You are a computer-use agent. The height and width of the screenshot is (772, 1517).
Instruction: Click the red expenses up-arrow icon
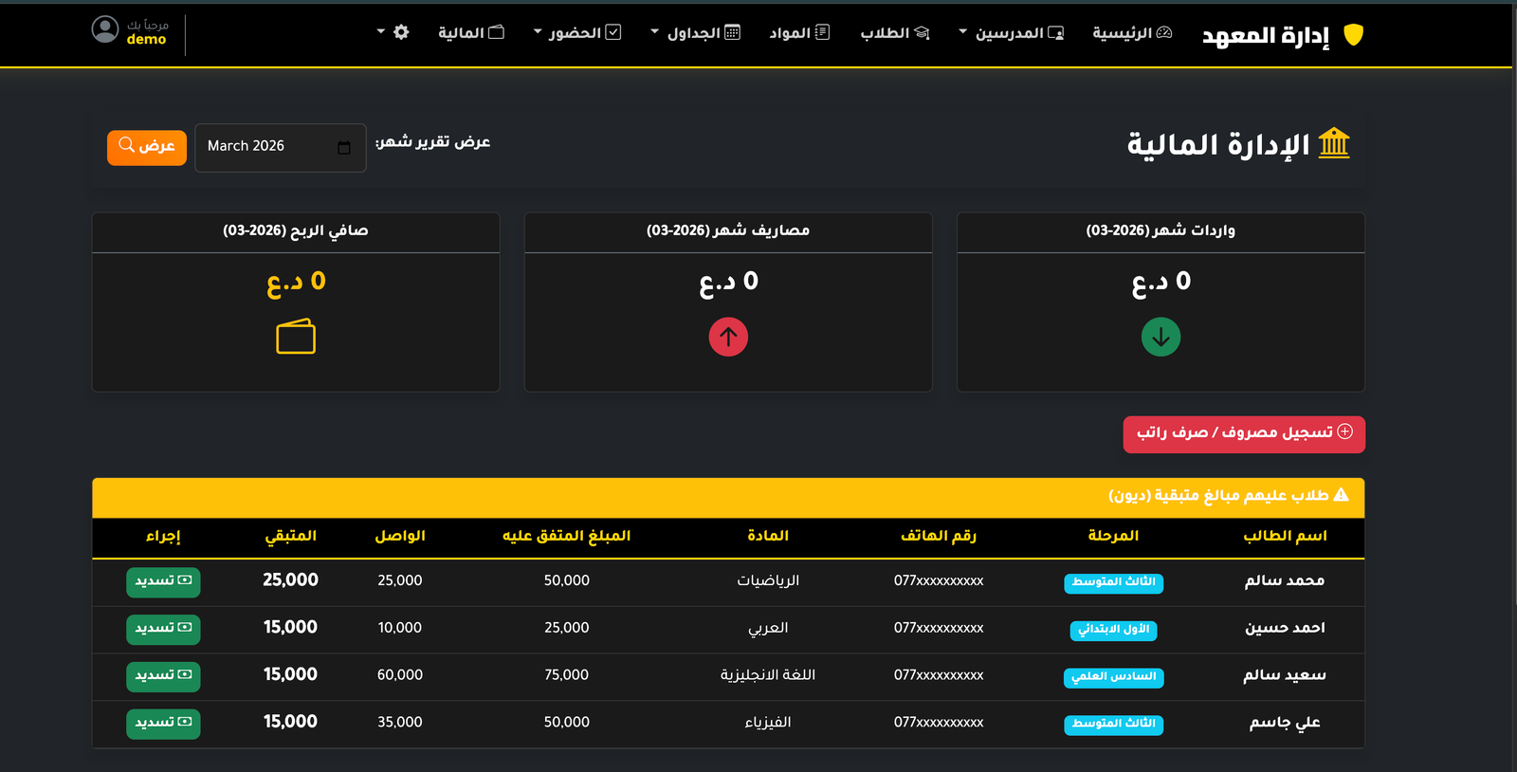[728, 337]
